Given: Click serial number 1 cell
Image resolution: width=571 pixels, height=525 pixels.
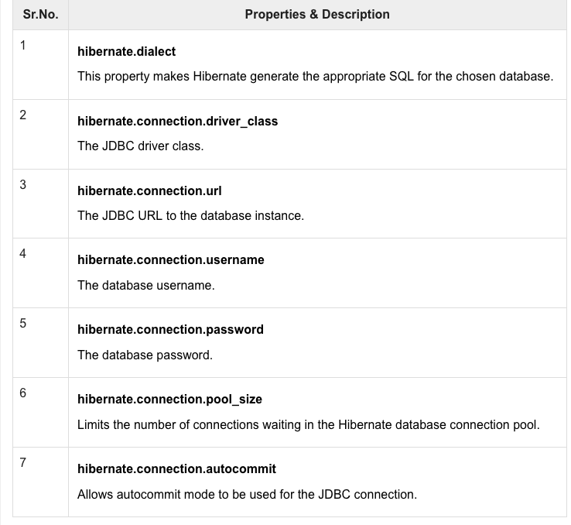Looking at the screenshot, I should [40, 64].
